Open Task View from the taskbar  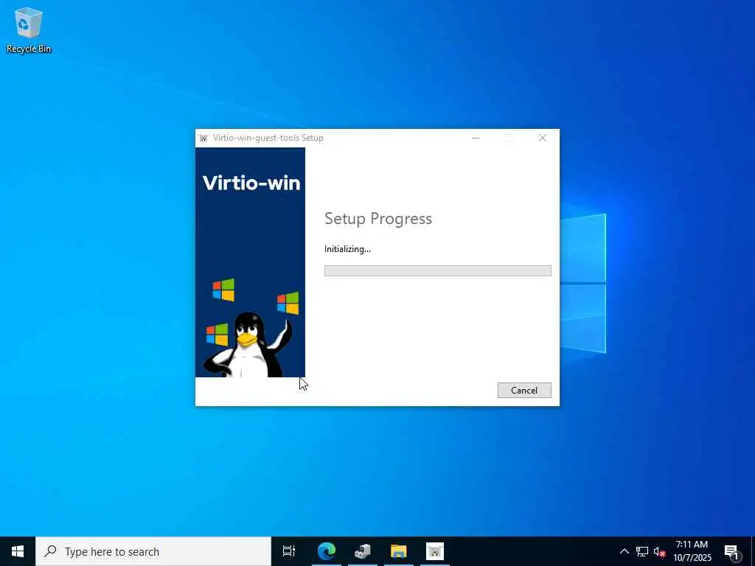tap(289, 551)
